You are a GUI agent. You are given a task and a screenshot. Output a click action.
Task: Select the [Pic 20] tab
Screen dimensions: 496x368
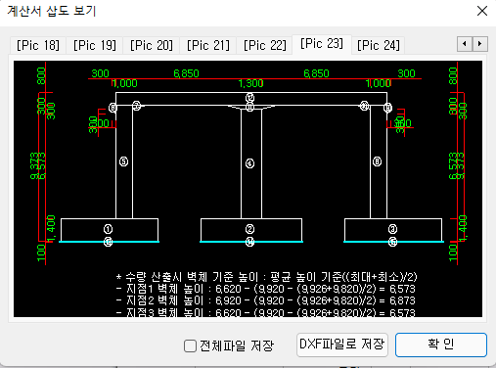point(152,45)
